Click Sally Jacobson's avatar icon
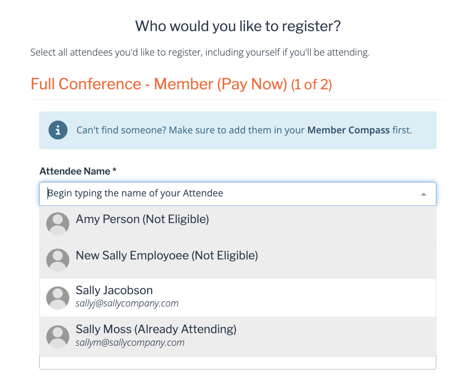The height and width of the screenshot is (378, 463). point(58,298)
